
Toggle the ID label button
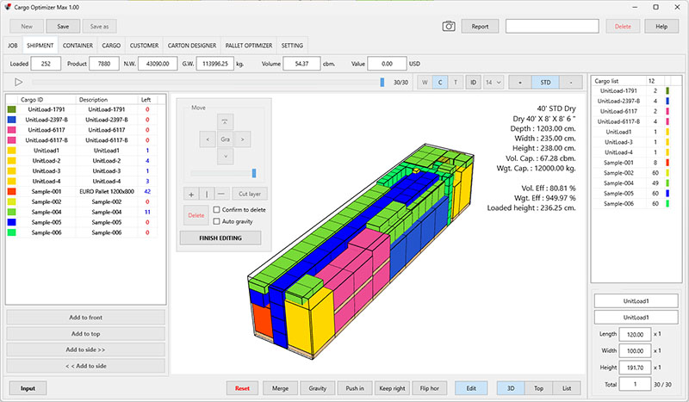pos(473,82)
